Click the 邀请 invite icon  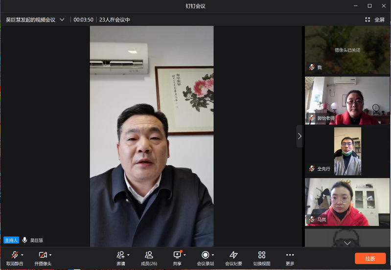point(120,255)
